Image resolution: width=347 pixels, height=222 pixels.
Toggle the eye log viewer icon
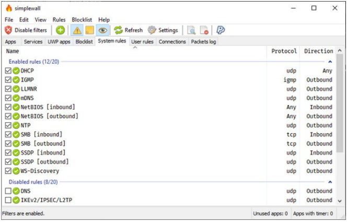(x=102, y=30)
